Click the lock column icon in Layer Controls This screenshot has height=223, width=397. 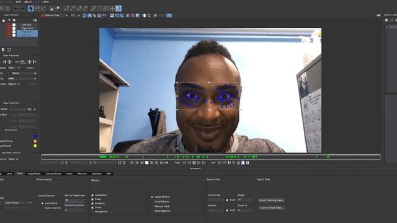point(4,20)
